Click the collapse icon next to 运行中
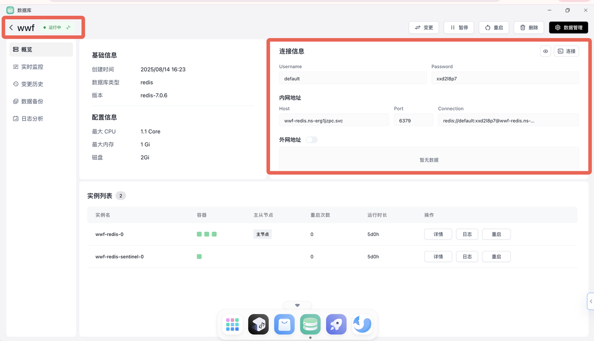This screenshot has width=594, height=341. (x=68, y=28)
